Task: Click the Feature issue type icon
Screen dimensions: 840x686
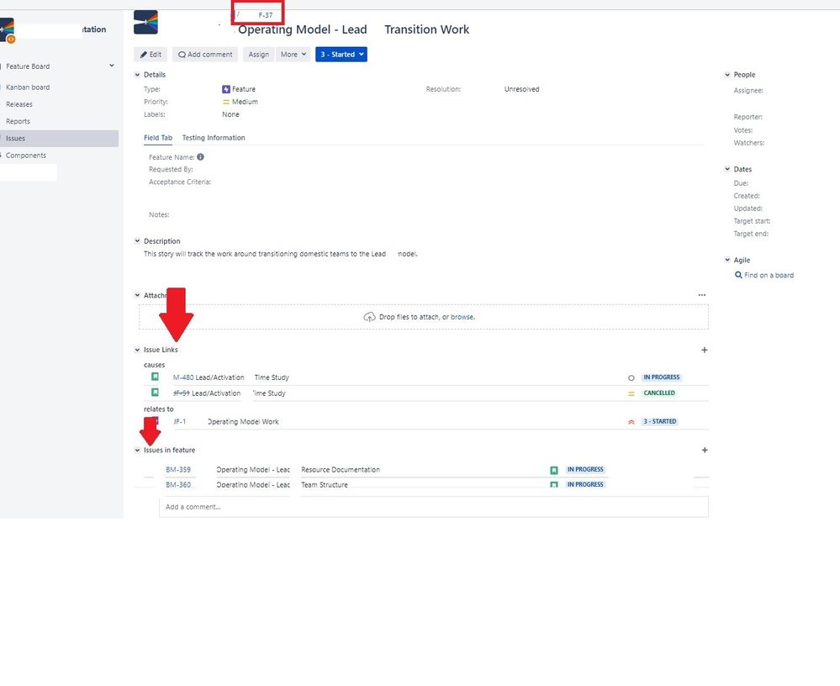Action: click(225, 89)
